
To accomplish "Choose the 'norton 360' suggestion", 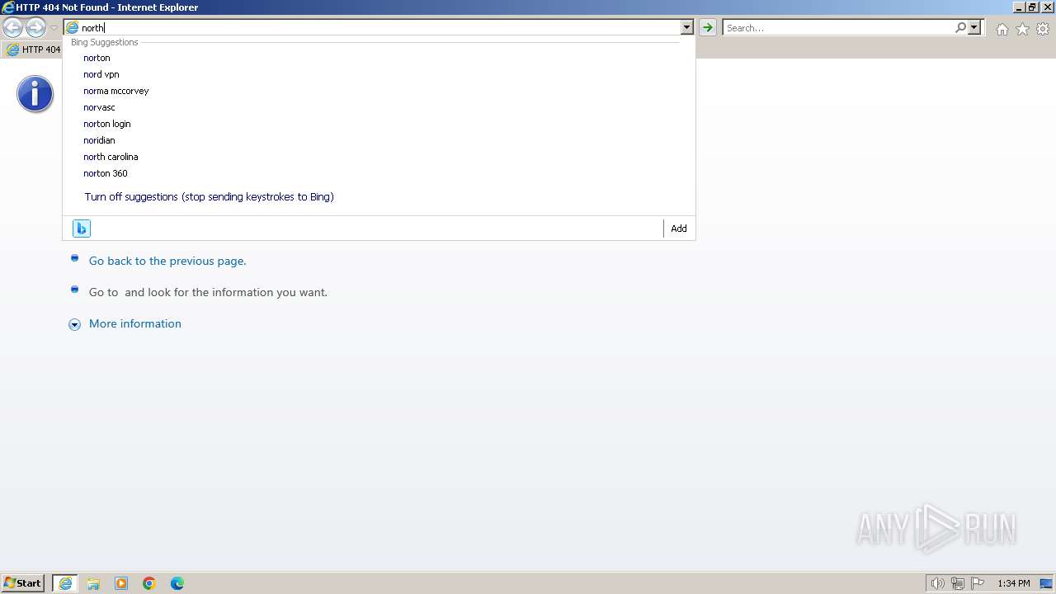I will click(x=379, y=173).
